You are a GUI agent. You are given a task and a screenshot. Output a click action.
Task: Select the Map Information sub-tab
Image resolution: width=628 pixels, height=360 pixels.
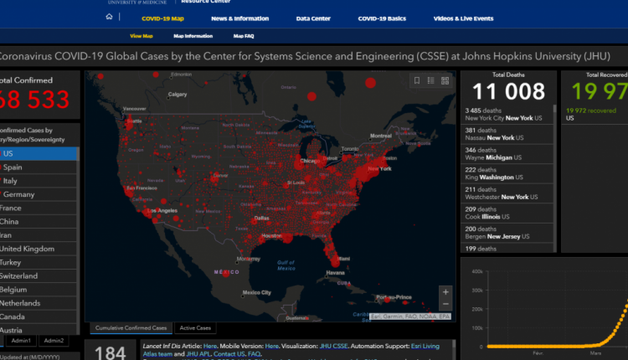point(193,36)
